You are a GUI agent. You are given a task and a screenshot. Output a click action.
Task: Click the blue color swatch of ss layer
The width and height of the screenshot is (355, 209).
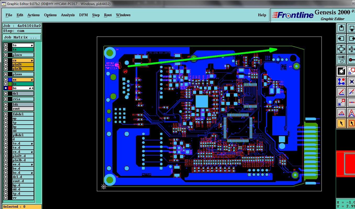tap(10, 80)
